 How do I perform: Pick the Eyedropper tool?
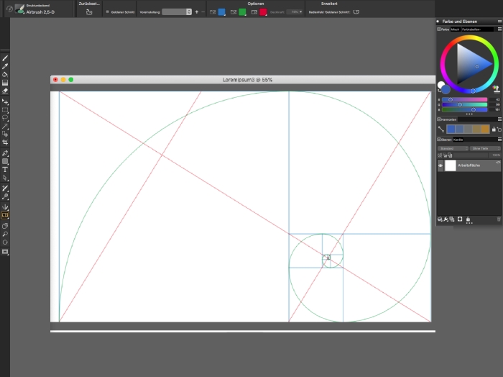5,66
